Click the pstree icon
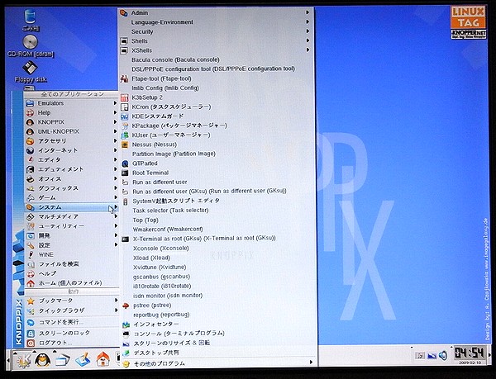The height and width of the screenshot is (379, 496). coord(126,306)
